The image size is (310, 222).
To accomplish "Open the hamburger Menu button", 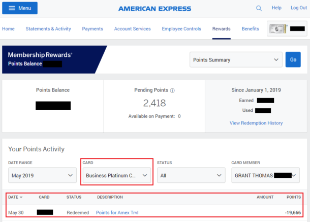I will point(20,8).
